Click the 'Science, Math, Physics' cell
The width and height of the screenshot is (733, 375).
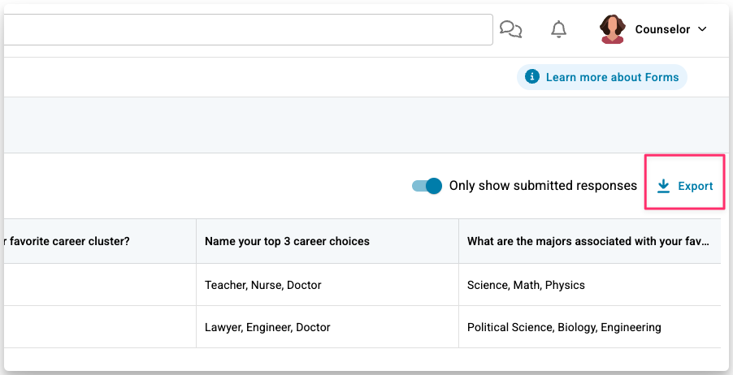pyautogui.click(x=526, y=285)
